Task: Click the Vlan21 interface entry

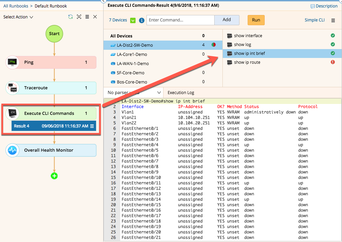Action: pos(129,118)
